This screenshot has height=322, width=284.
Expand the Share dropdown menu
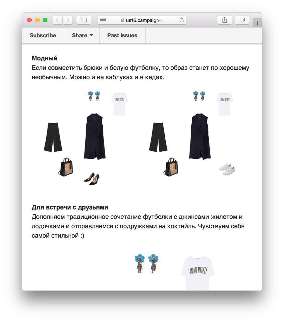pyautogui.click(x=82, y=35)
